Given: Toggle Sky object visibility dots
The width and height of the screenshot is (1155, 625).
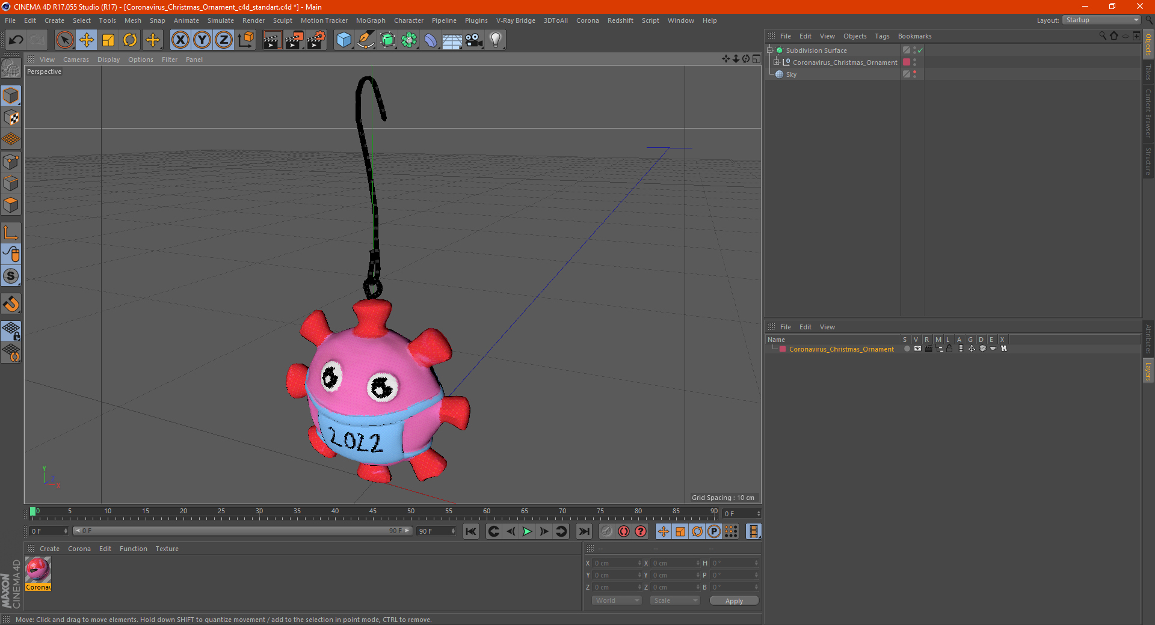Looking at the screenshot, I should [914, 74].
